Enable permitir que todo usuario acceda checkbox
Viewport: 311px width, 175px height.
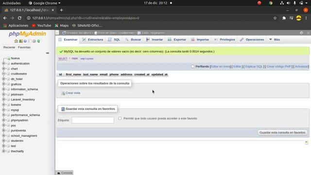pos(120,118)
